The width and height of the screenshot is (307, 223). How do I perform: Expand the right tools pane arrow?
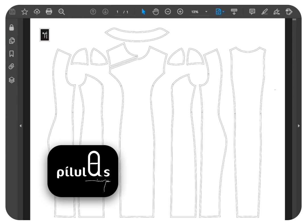tap(298, 126)
